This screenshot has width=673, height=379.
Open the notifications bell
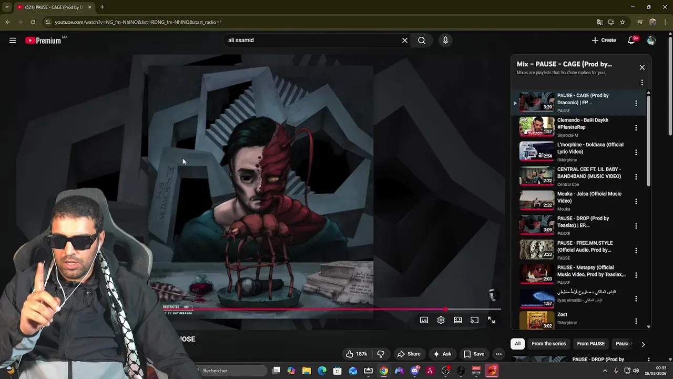[632, 41]
